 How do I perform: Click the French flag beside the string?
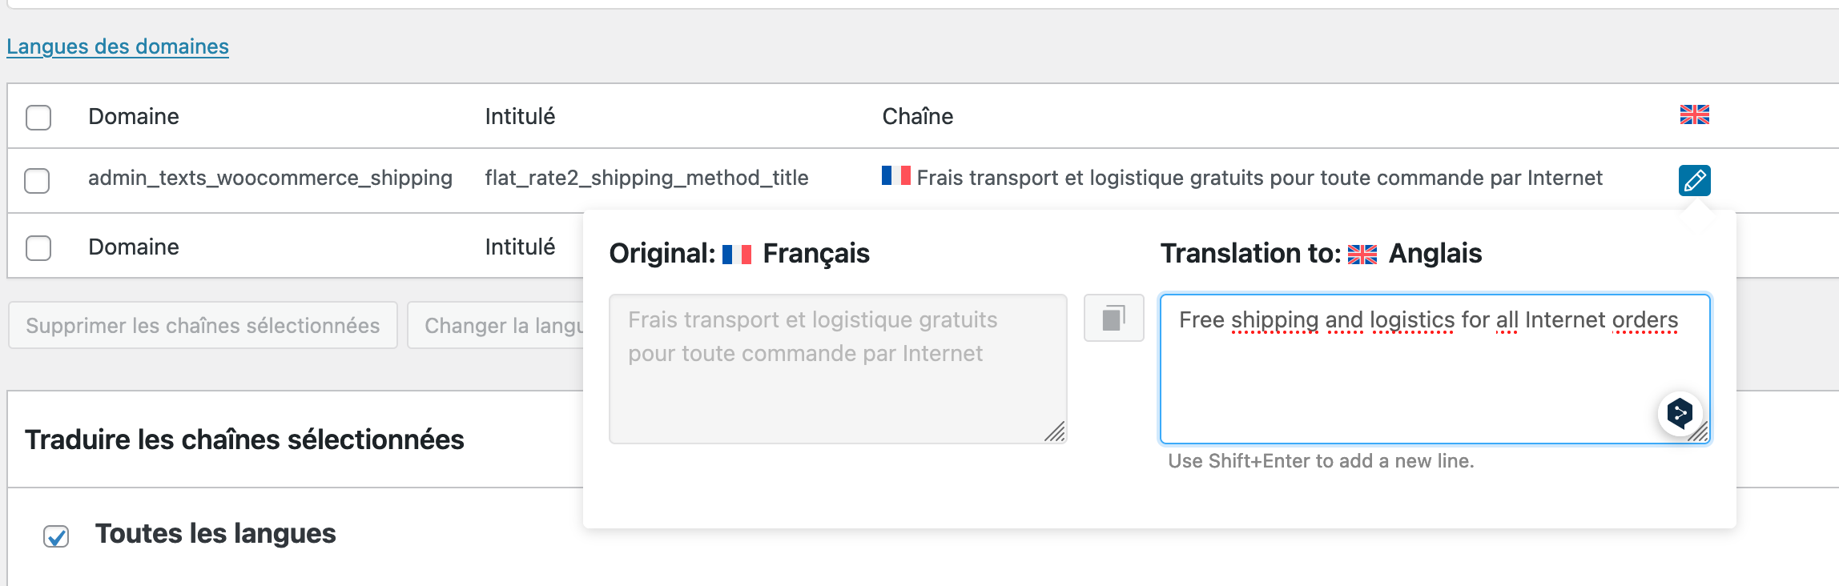[x=895, y=175]
